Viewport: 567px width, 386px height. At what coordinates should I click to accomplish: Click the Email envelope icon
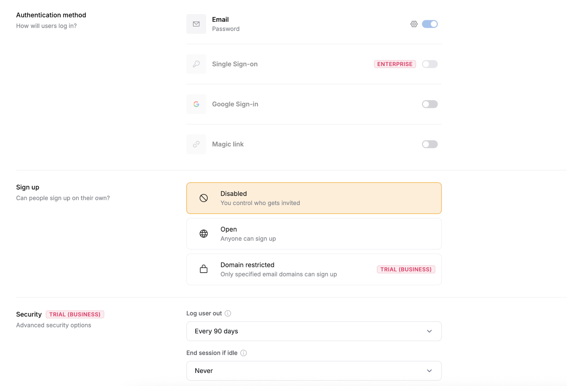pos(196,24)
